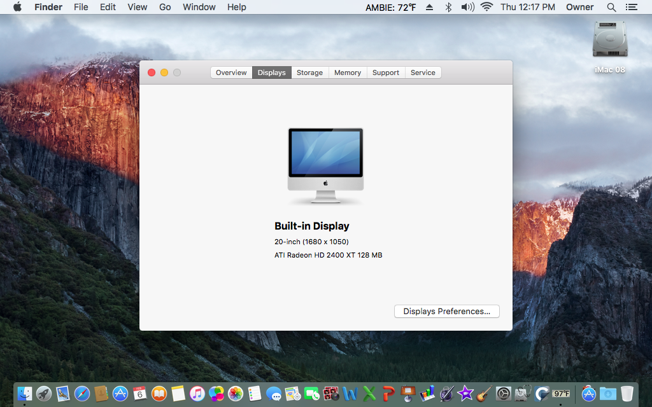Open the Help menu
Screen dimensions: 652x407
coord(237,7)
